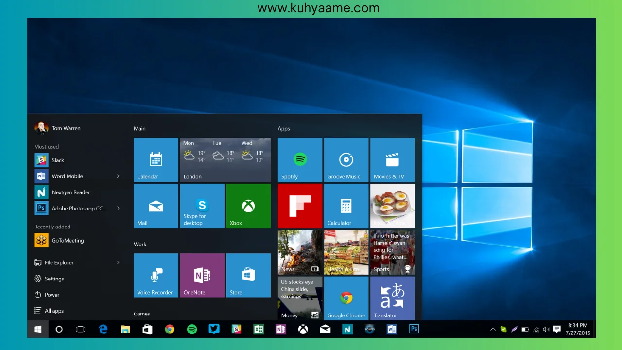Click the Slack icon in the taskbar
The height and width of the screenshot is (350, 622).
(236, 329)
